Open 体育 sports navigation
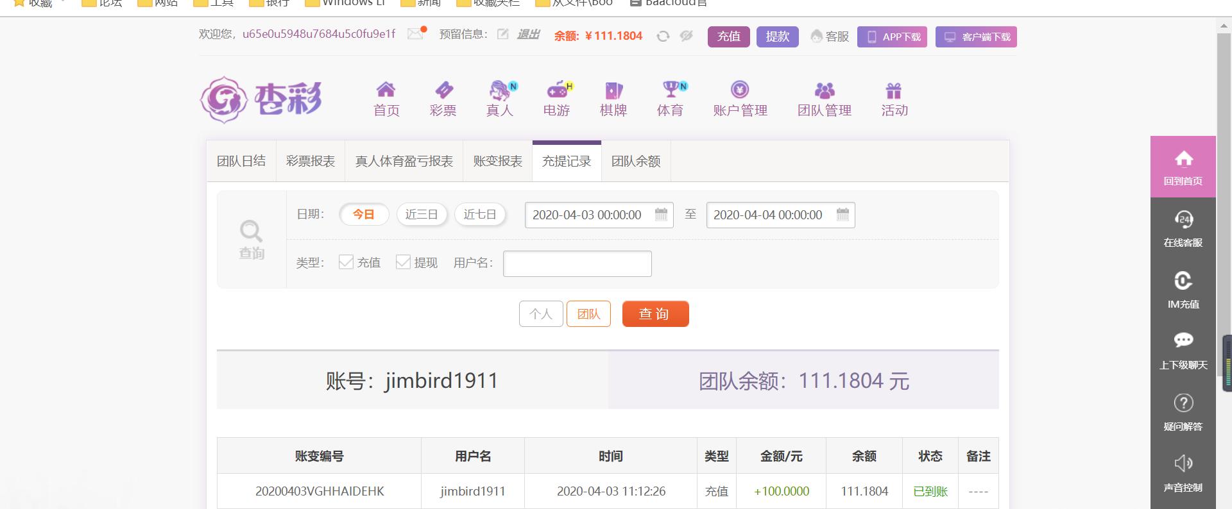 tap(670, 99)
